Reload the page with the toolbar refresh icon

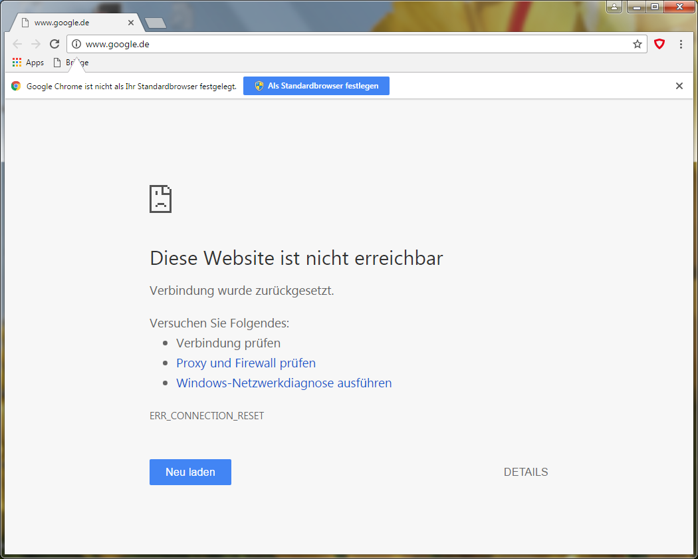coord(55,44)
